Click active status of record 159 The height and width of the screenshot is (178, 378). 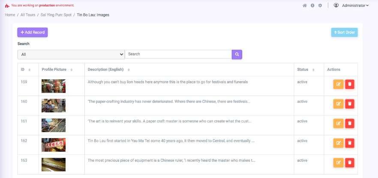pos(302,82)
